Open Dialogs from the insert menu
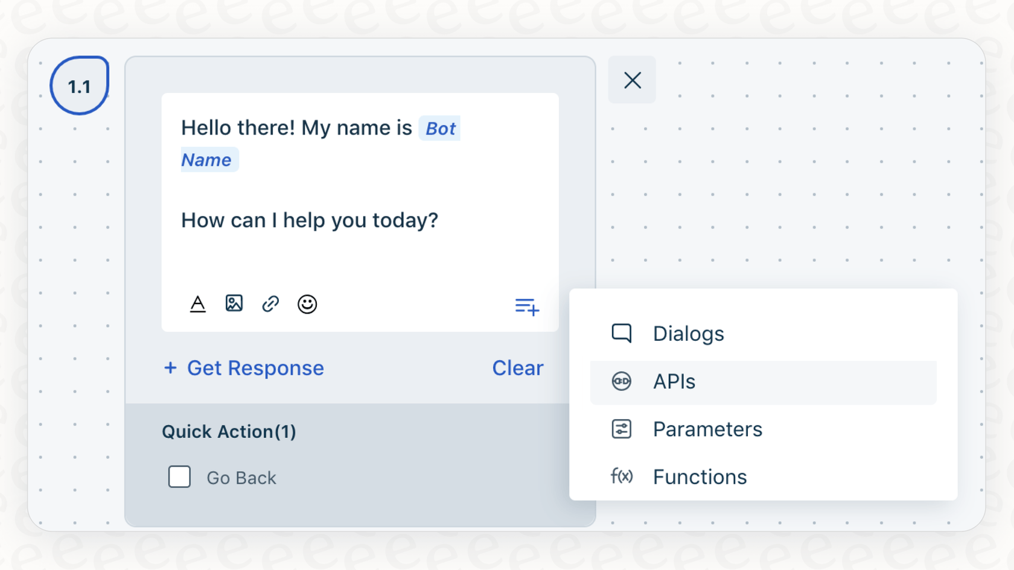 point(688,333)
